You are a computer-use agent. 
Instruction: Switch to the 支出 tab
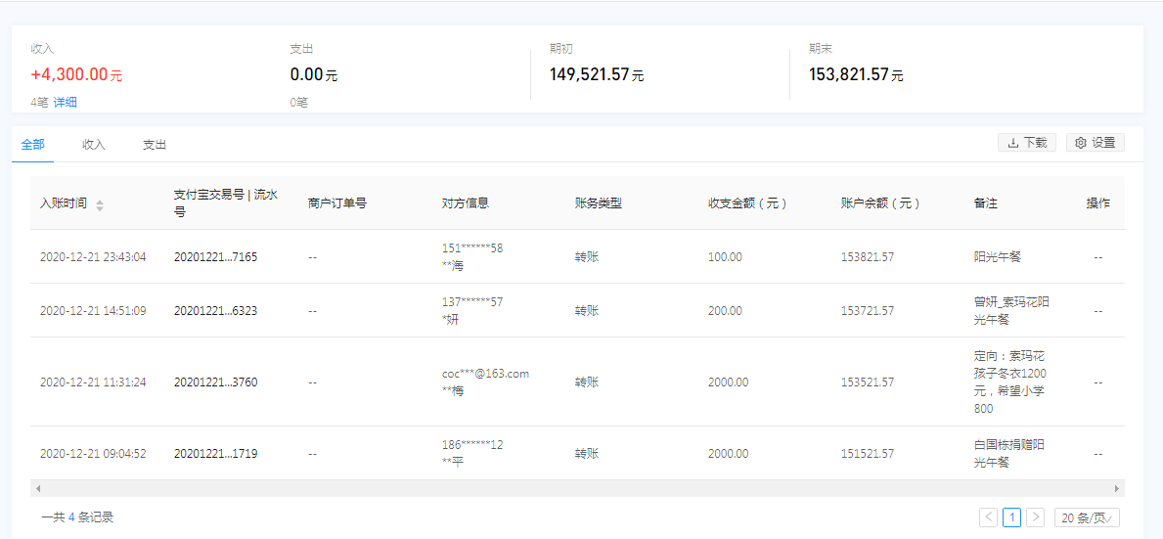[x=155, y=145]
